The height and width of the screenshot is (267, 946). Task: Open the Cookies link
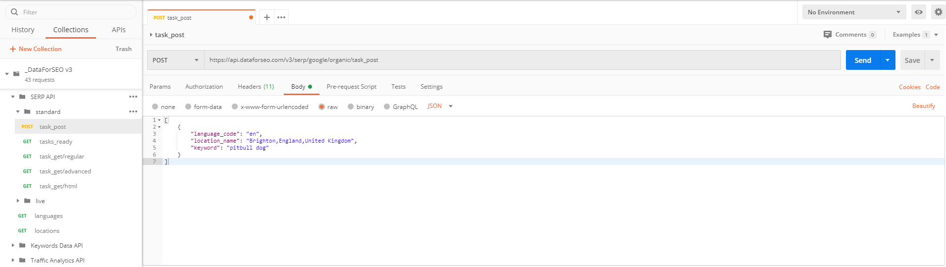pos(910,87)
